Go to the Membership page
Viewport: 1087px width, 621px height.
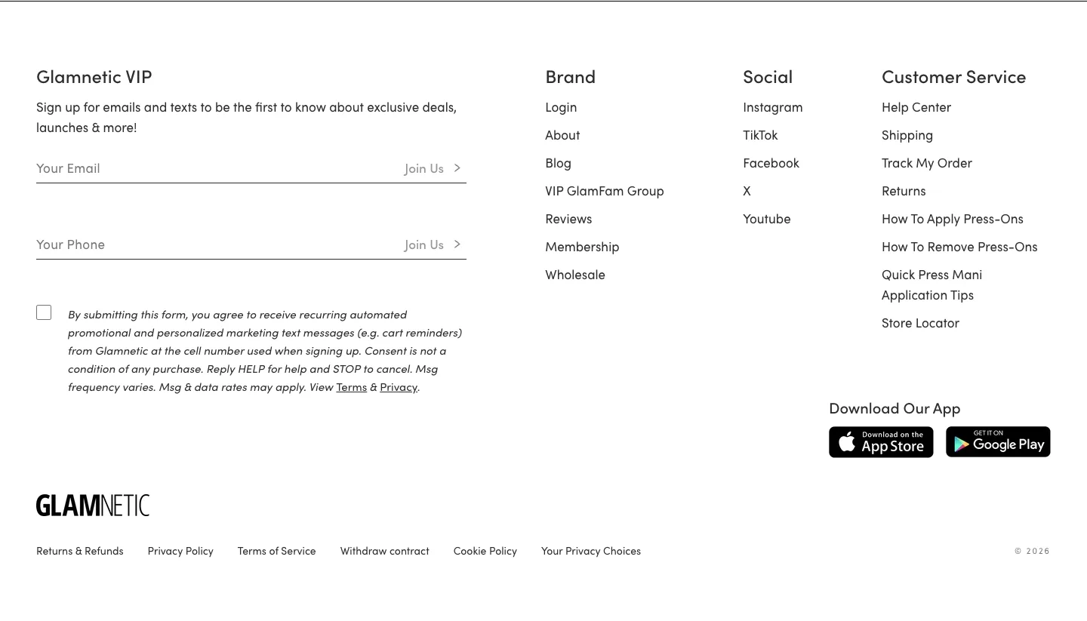pos(582,247)
